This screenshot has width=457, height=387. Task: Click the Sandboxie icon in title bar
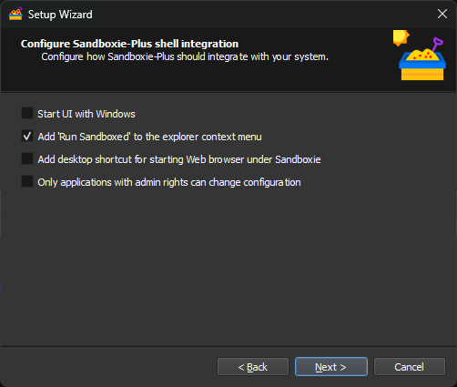[x=15, y=14]
